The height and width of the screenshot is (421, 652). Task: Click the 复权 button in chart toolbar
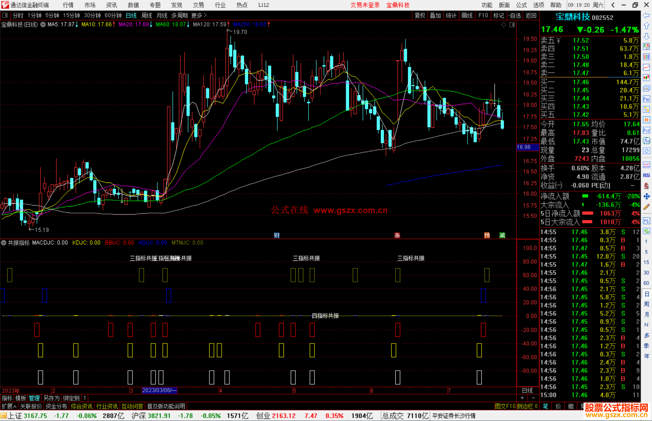click(x=420, y=15)
